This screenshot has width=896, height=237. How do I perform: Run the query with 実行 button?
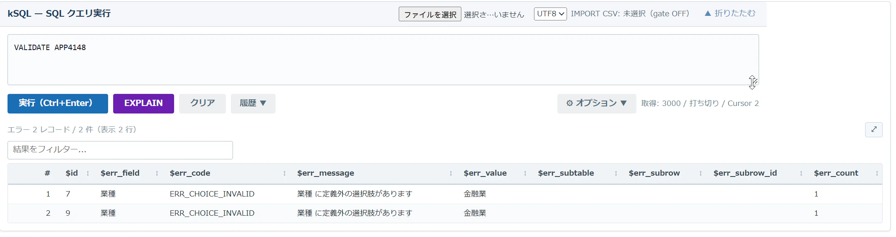[x=58, y=103]
